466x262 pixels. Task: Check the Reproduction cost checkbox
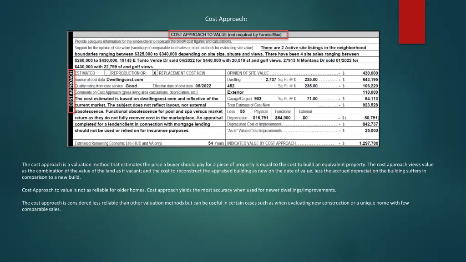click(x=107, y=73)
